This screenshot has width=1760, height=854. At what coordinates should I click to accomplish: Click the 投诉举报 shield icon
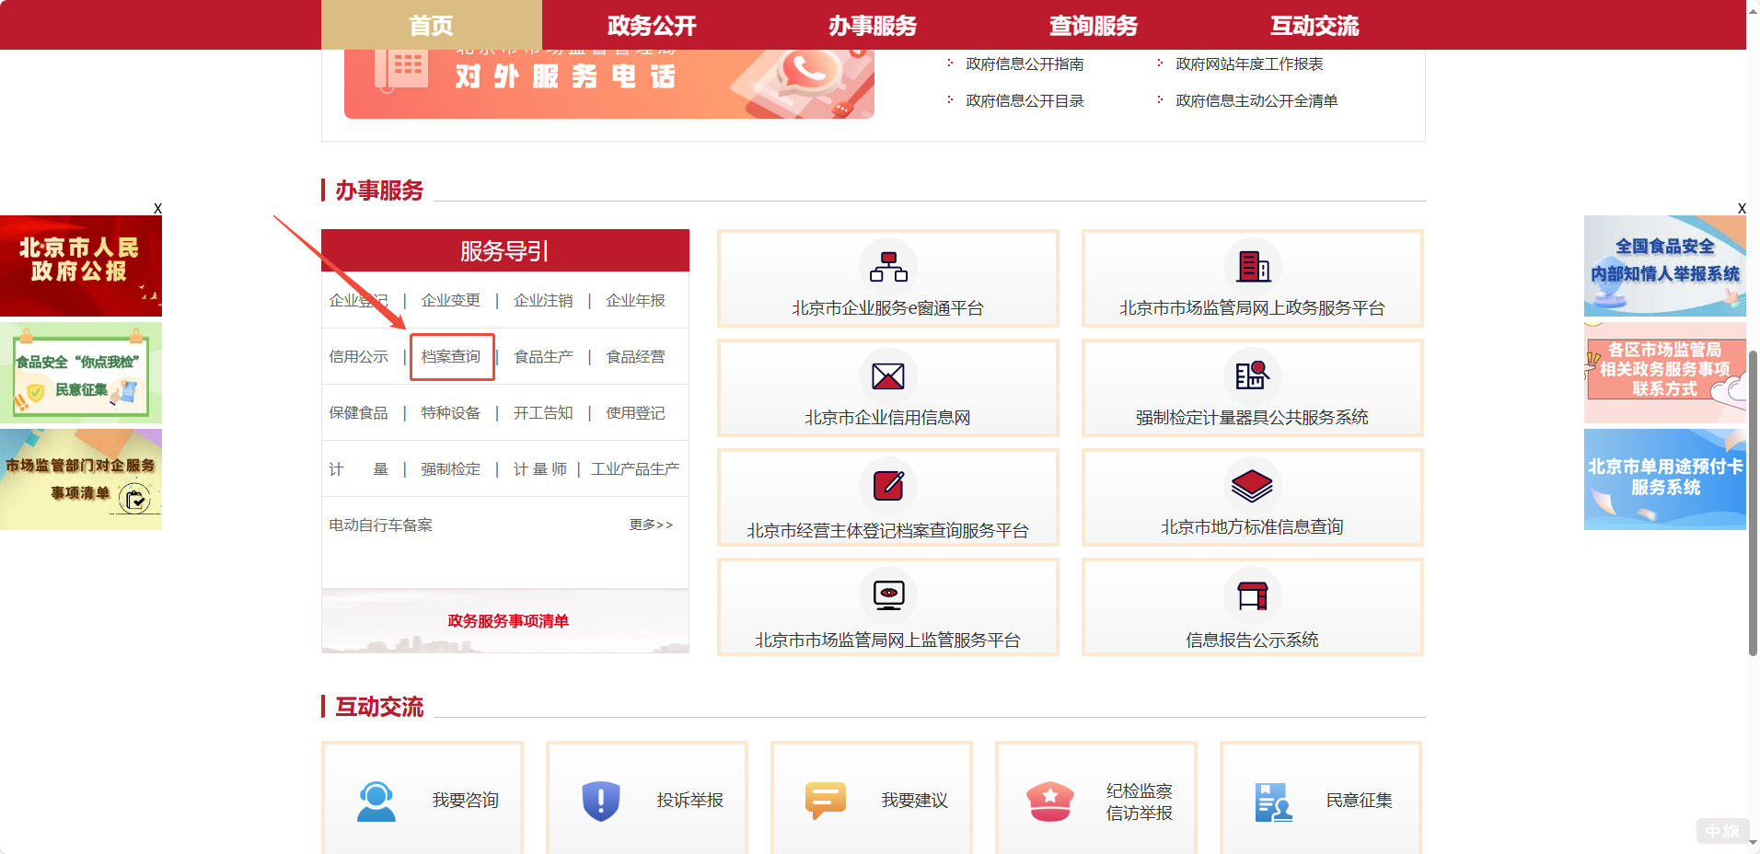tap(601, 801)
